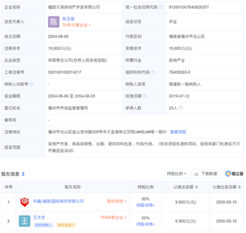Select 福建省福州市仓山区 region text
The image size is (246, 233).
[187, 36]
